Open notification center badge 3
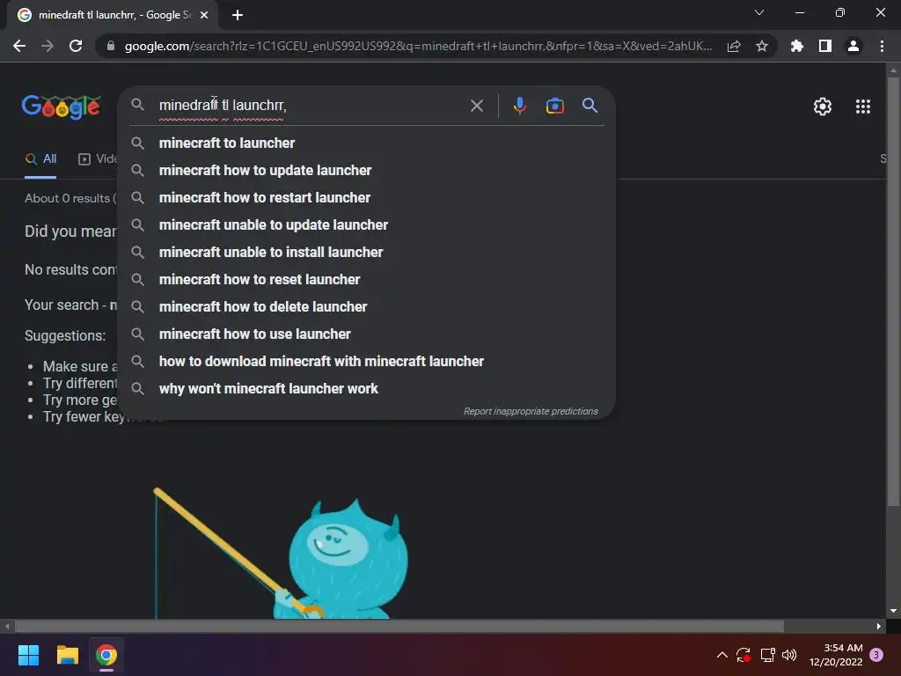Viewport: 901px width, 676px height. click(x=876, y=655)
